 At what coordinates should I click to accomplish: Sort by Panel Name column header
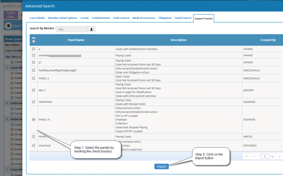coord(76,40)
